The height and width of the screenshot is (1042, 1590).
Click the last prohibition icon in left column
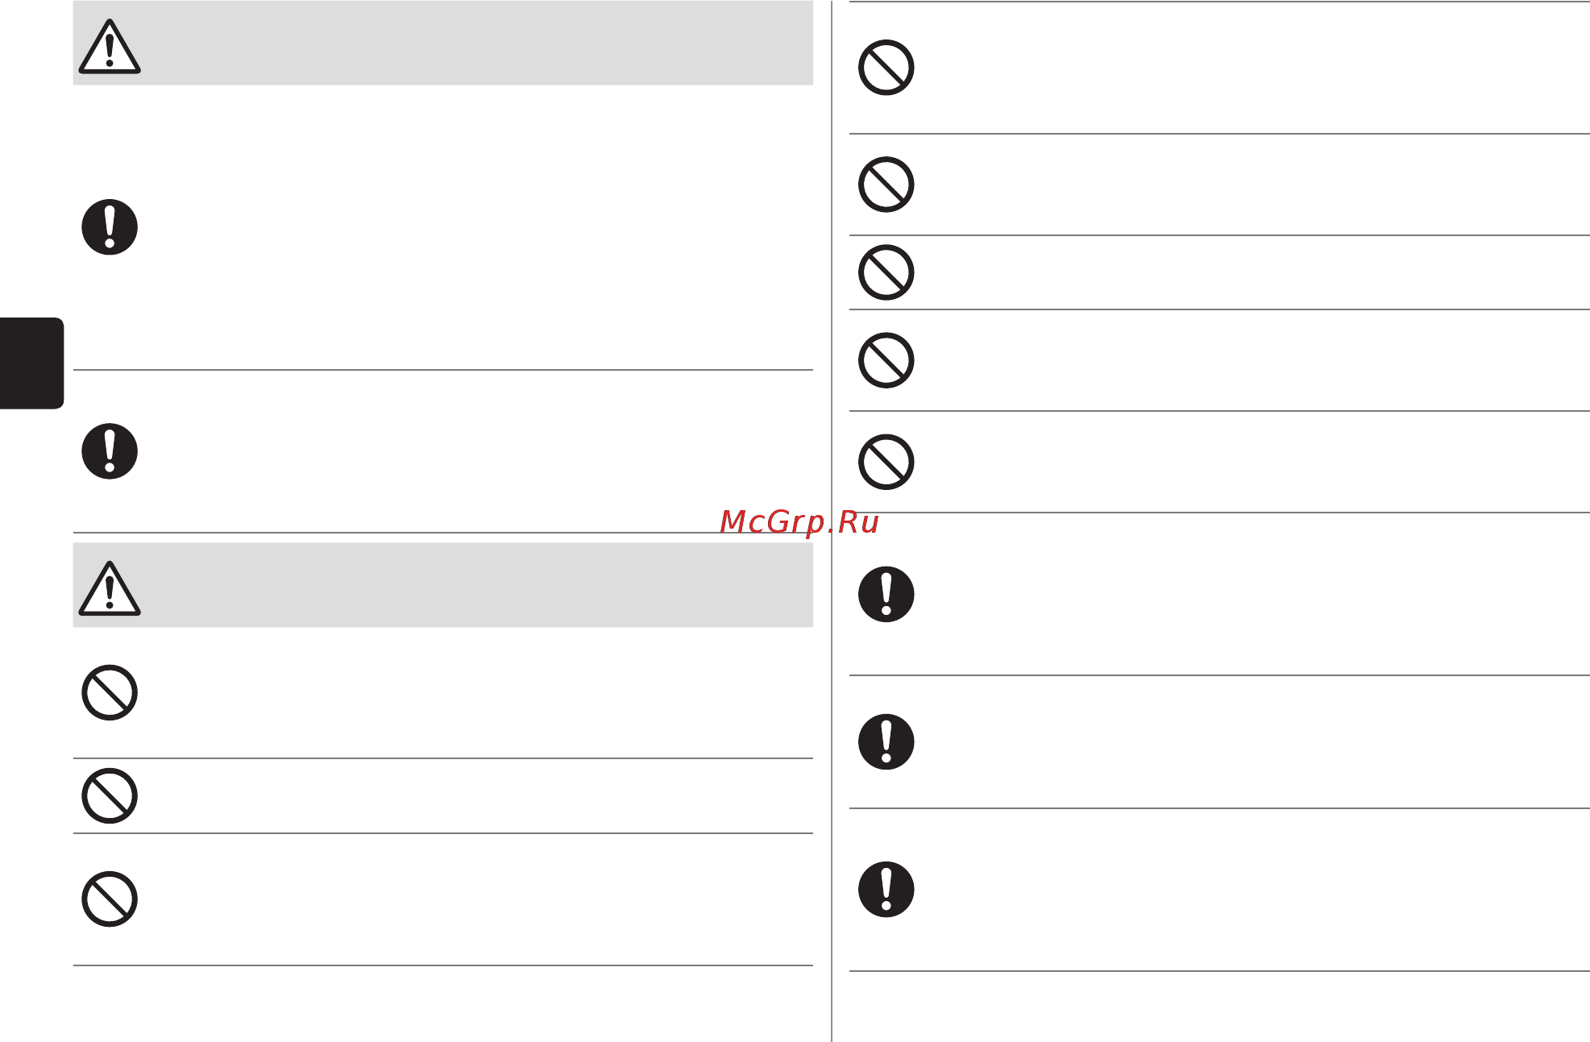click(x=110, y=899)
